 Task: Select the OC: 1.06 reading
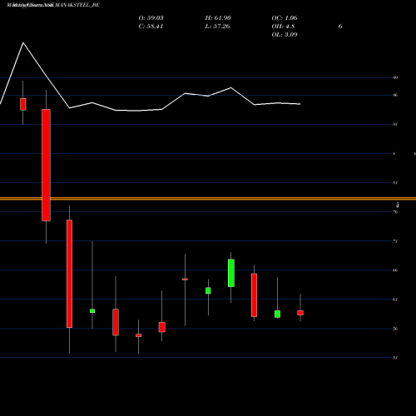click(x=285, y=18)
